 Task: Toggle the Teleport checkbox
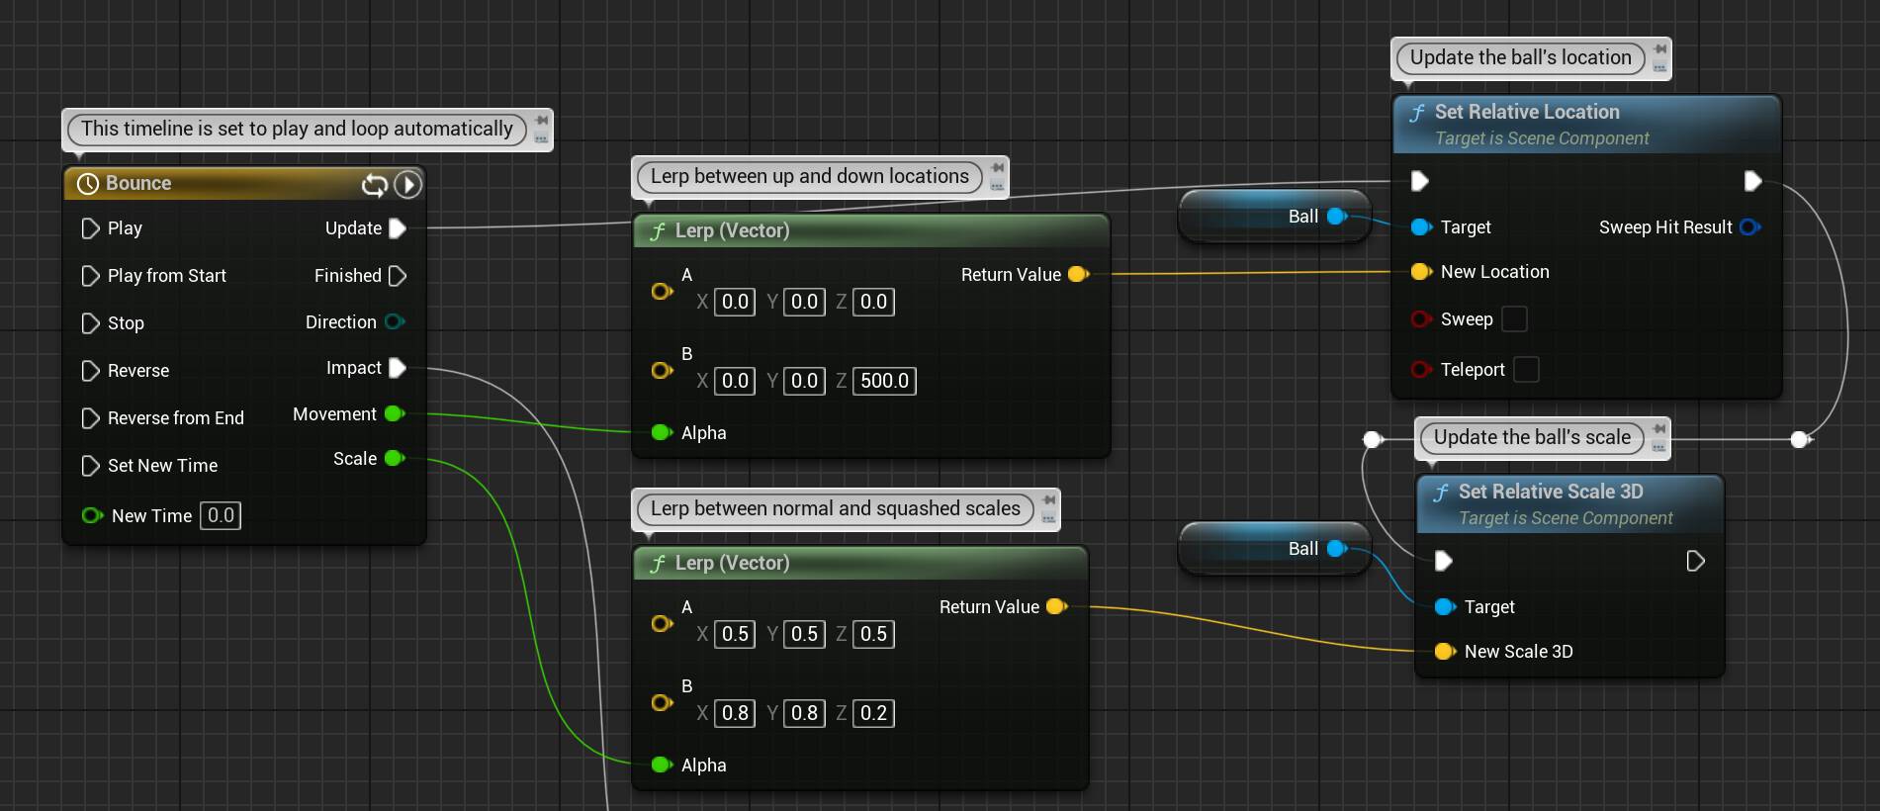(x=1527, y=369)
